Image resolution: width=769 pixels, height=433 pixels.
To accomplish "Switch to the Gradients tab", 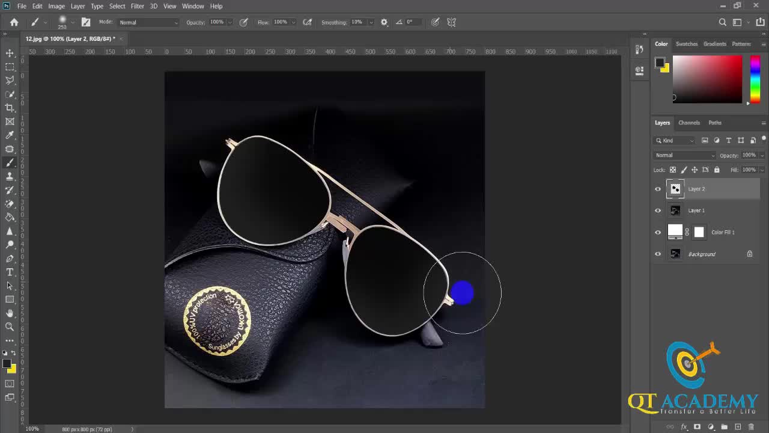I will (x=715, y=44).
